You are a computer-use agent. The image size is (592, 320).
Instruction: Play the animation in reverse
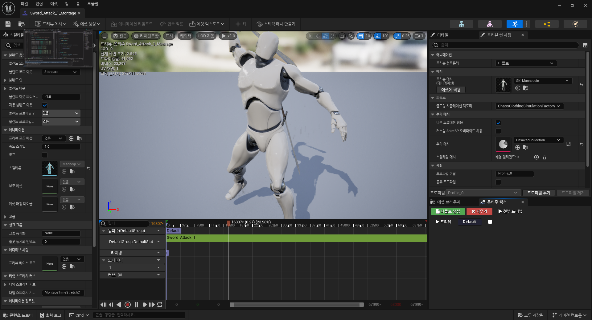(x=119, y=305)
